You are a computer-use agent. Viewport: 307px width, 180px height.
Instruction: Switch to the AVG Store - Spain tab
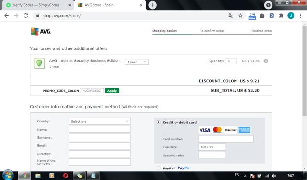(x=110, y=5)
